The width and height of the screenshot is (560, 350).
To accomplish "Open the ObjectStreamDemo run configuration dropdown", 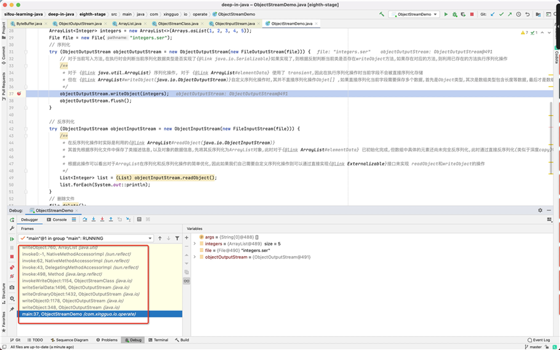I will click(x=414, y=14).
